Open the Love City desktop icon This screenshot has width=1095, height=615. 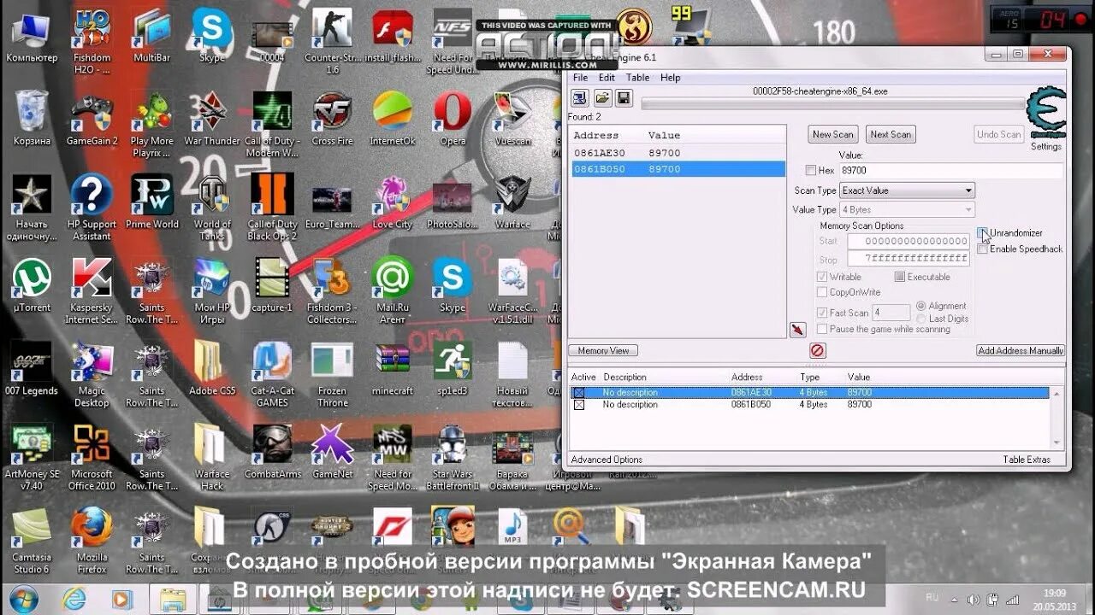pyautogui.click(x=393, y=202)
